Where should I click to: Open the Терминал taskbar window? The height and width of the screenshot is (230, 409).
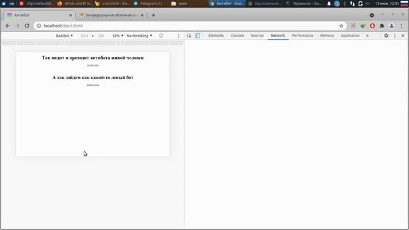(304, 4)
